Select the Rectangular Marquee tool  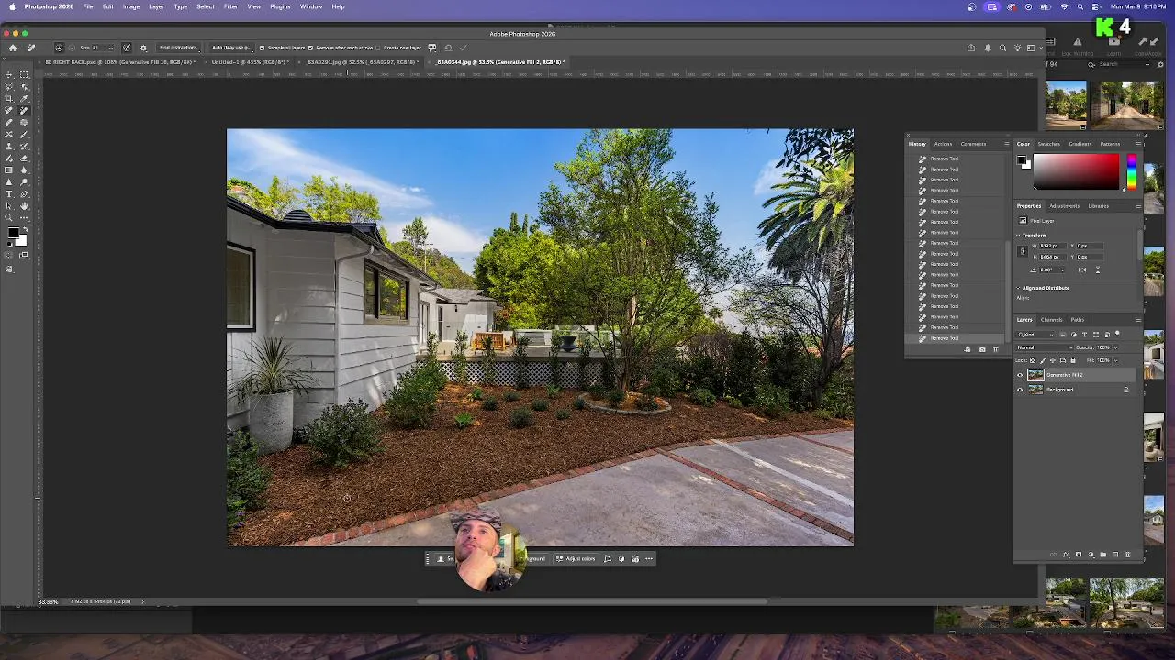point(24,75)
